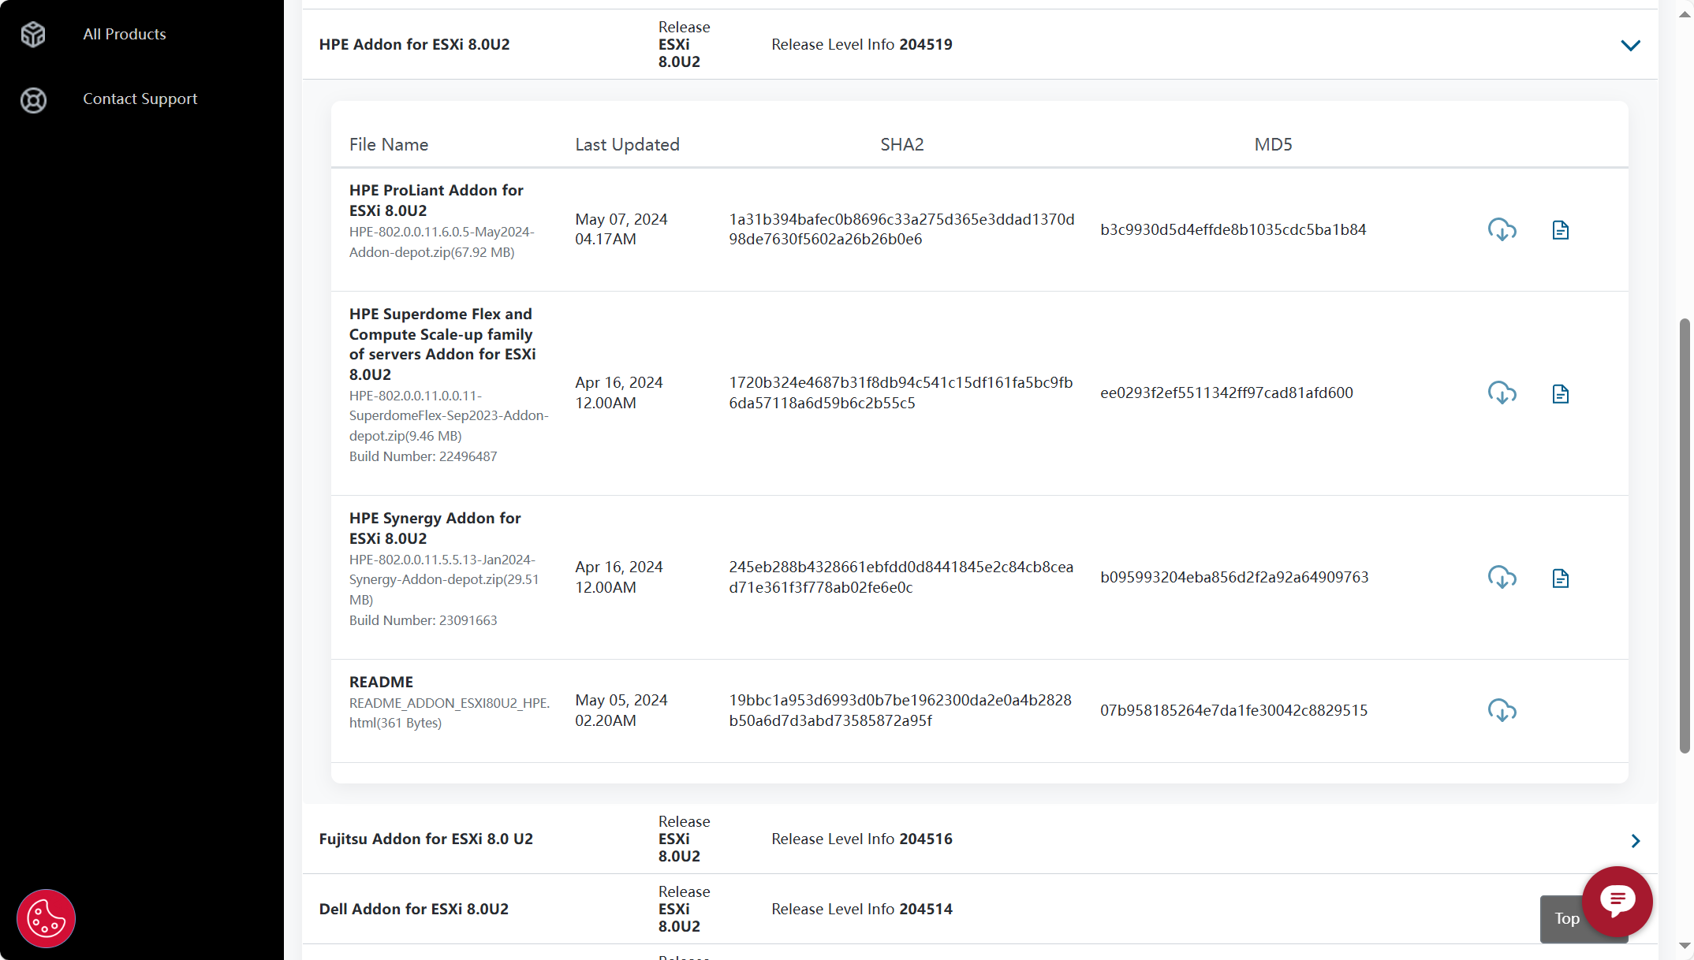
Task: Select the Last Updated column header
Action: (627, 144)
